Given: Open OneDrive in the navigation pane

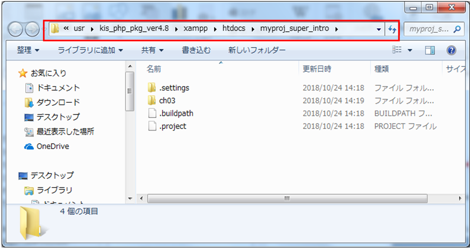Looking at the screenshot, I should click(52, 146).
